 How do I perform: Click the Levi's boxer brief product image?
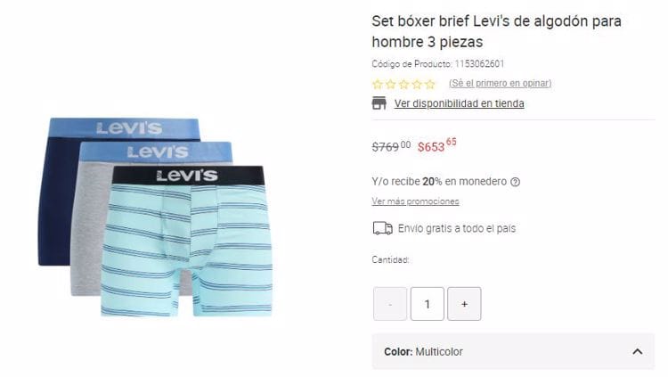coord(156,217)
